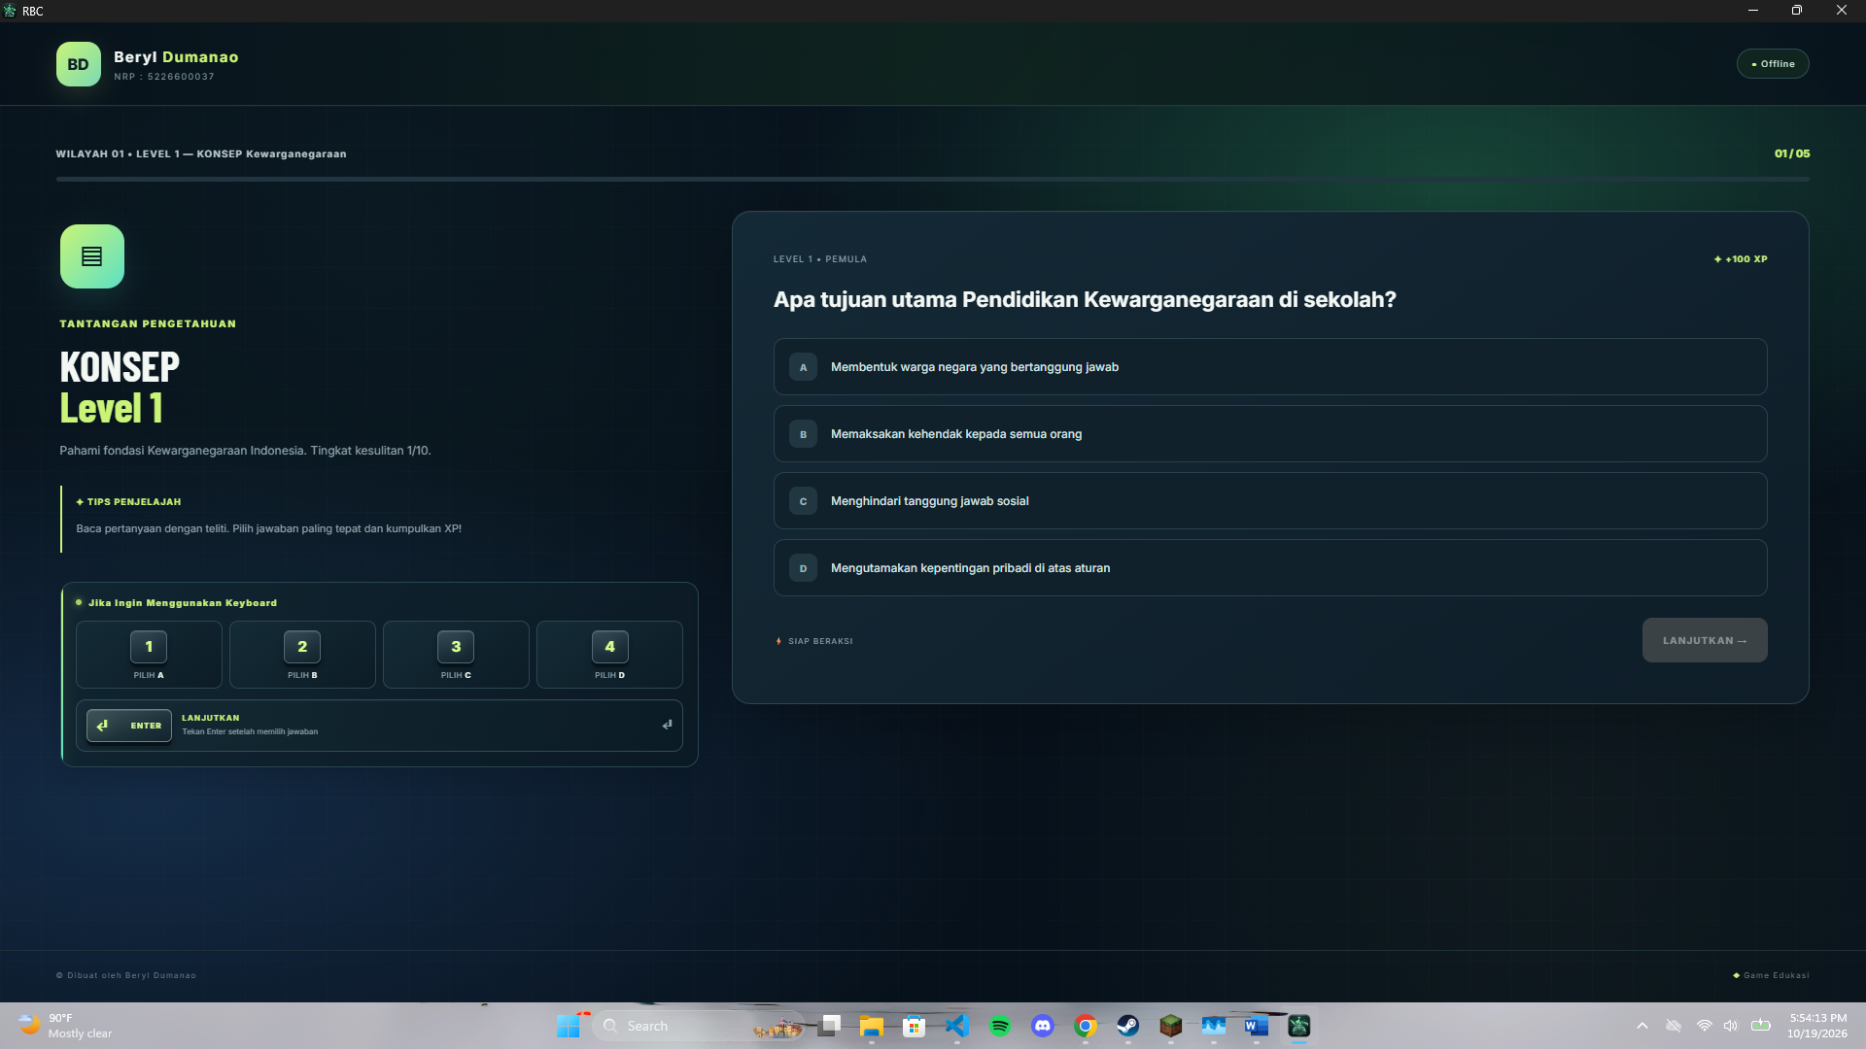Click the Game Edukasi footer label
The height and width of the screenshot is (1049, 1866).
click(1771, 975)
